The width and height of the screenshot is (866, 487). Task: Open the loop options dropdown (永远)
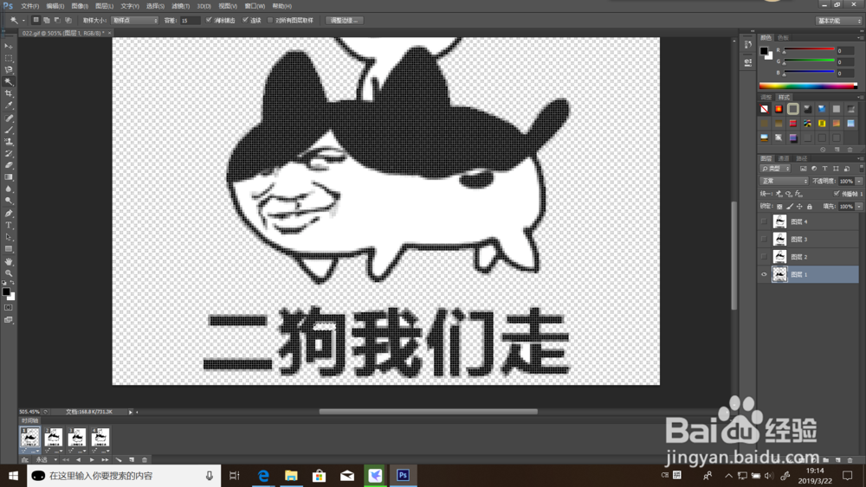point(45,459)
